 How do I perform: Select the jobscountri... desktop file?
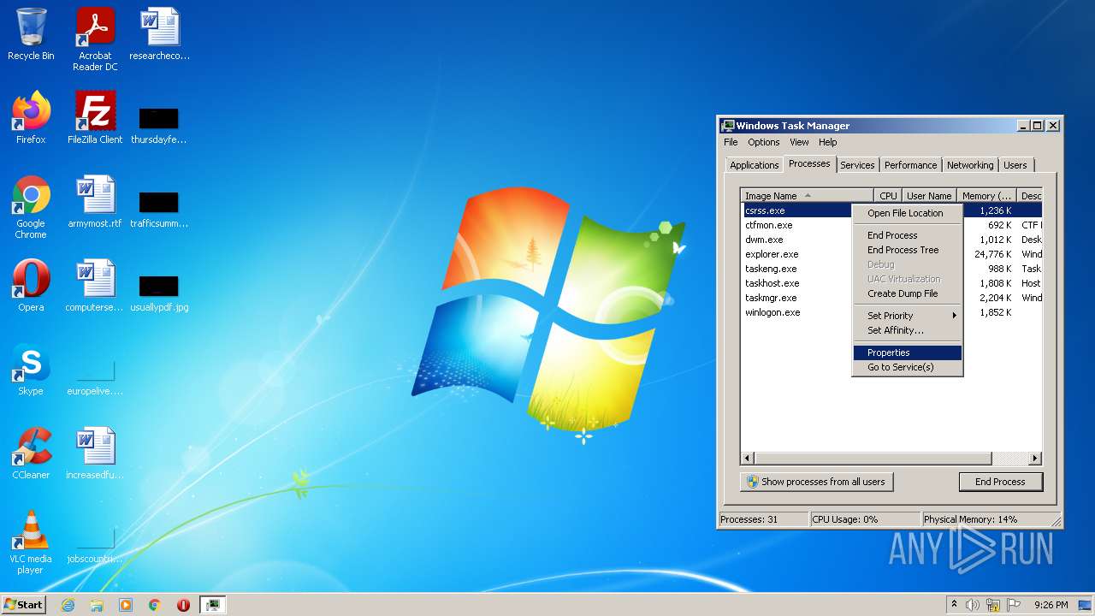coord(95,545)
